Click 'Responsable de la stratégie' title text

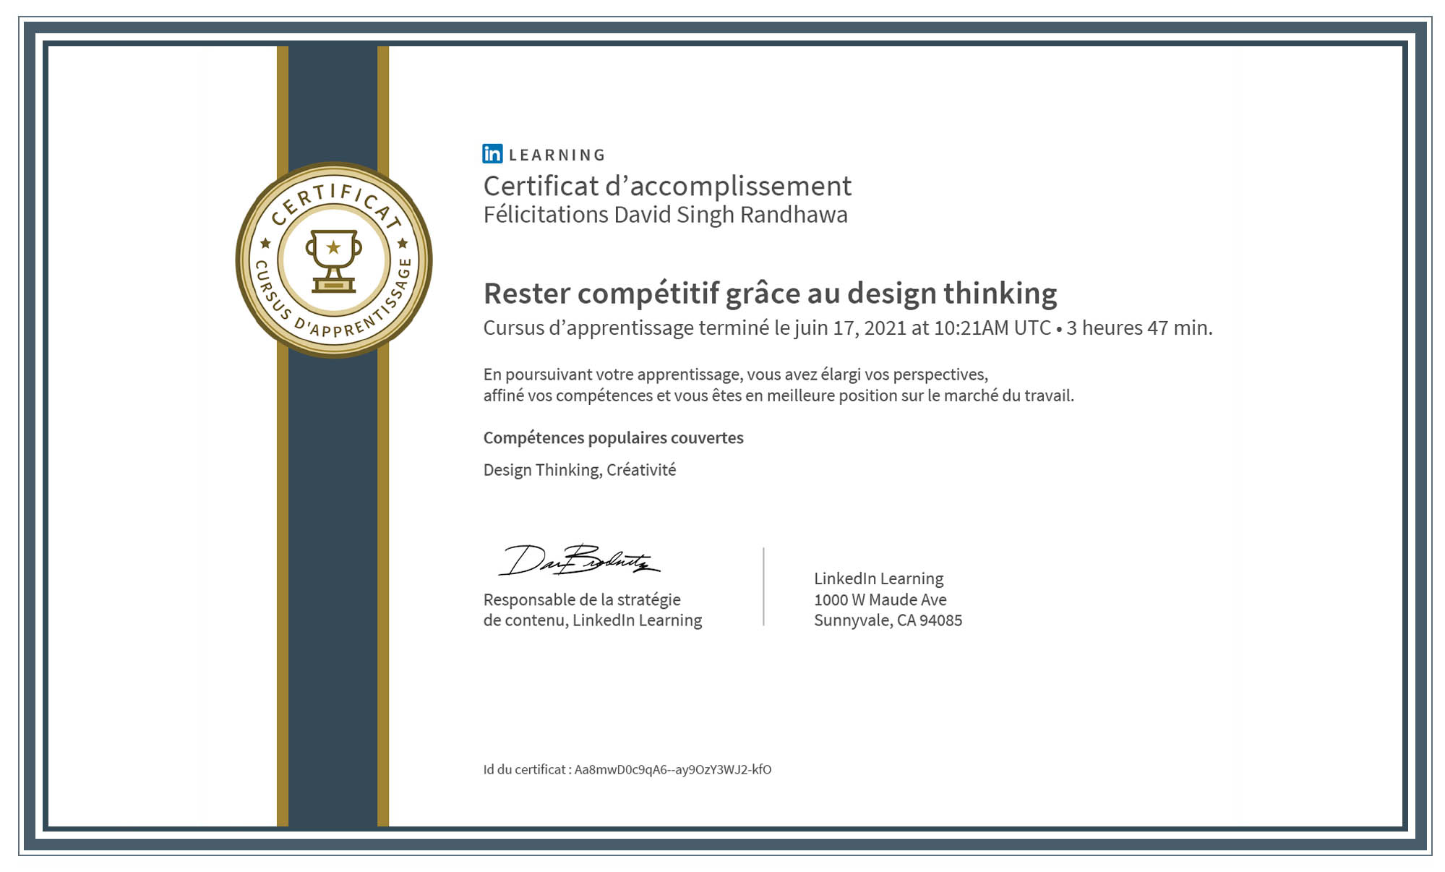(582, 599)
